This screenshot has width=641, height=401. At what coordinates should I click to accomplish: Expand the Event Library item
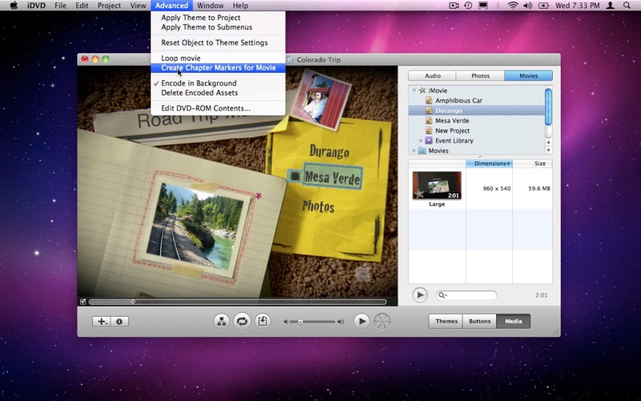(421, 140)
